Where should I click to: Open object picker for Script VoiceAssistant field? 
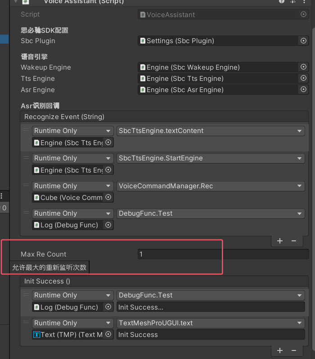pos(303,14)
